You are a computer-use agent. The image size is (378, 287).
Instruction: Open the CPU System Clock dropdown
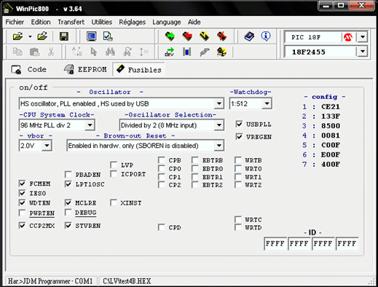click(x=90, y=125)
